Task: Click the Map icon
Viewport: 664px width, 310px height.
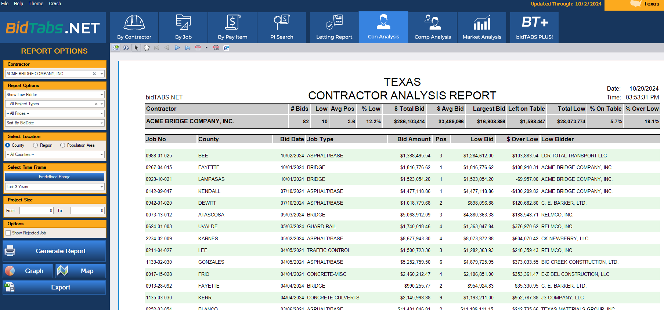Action: 62,271
